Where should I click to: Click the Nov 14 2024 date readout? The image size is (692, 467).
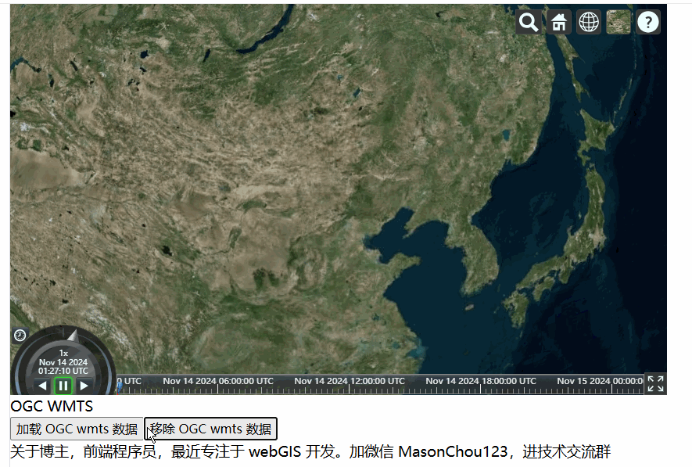point(63,362)
